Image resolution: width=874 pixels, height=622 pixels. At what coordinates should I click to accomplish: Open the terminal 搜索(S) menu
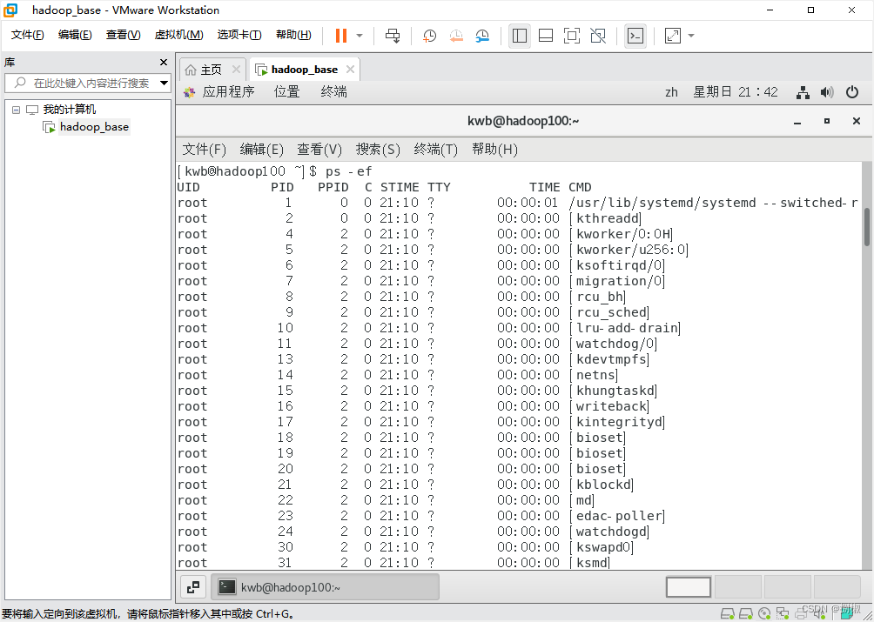coord(378,150)
